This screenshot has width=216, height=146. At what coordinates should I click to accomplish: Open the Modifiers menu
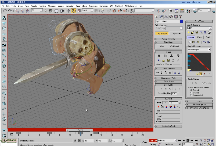point(42,6)
